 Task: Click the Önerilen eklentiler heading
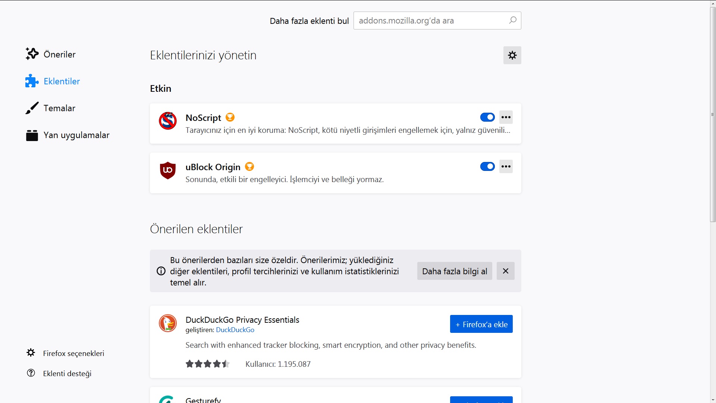(196, 229)
